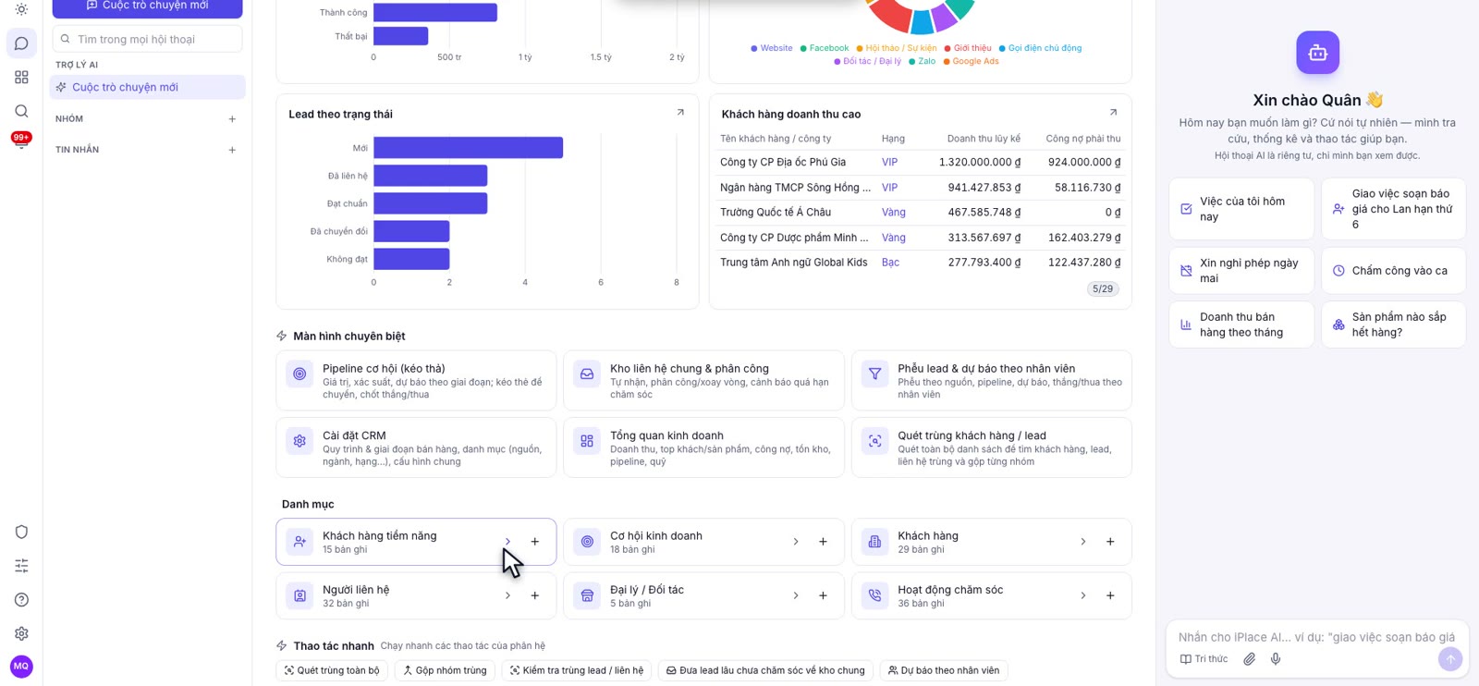This screenshot has height=686, width=1479.
Task: Toggle the Facebook legend color entry
Action: [x=825, y=48]
